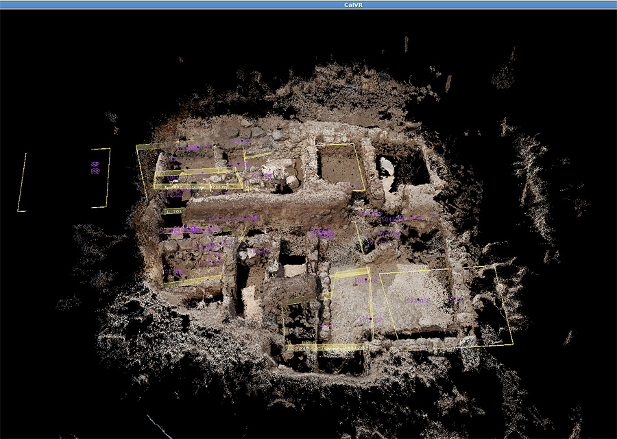Screen dimensions: 617x439
Task: Select purple SP labels in detached left panel
Action: [95, 168]
